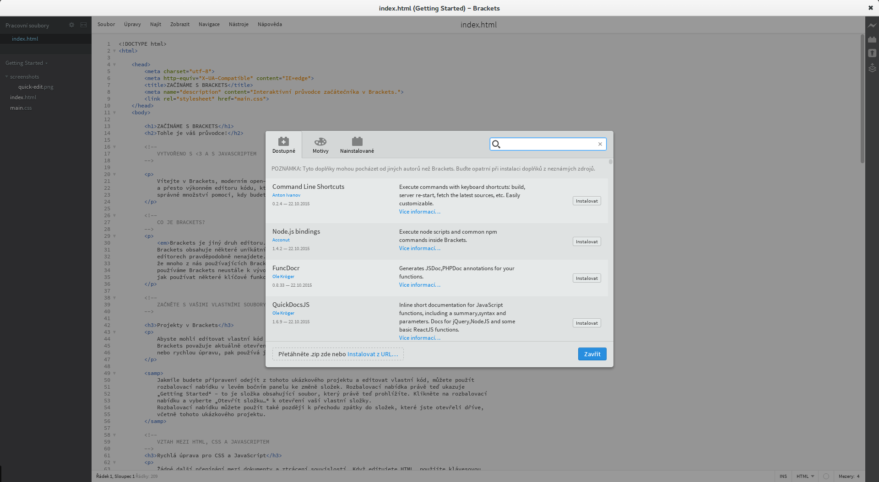Open the Navigace menu
Image resolution: width=879 pixels, height=482 pixels.
(x=209, y=24)
